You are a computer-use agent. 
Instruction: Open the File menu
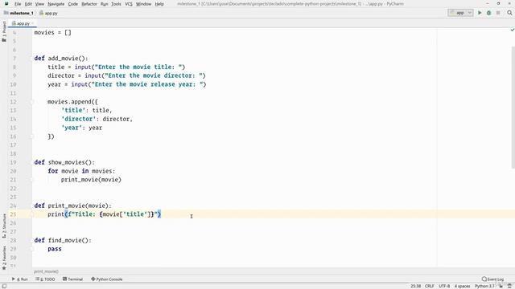click(x=18, y=4)
